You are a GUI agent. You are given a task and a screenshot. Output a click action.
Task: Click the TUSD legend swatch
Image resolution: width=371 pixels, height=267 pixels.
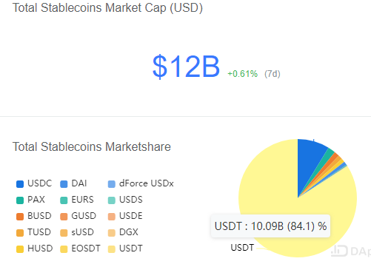20,233
